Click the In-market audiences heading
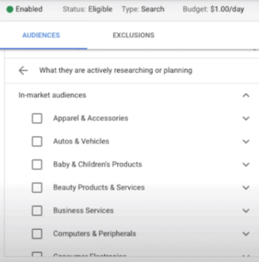The image size is (259, 262). click(x=53, y=95)
